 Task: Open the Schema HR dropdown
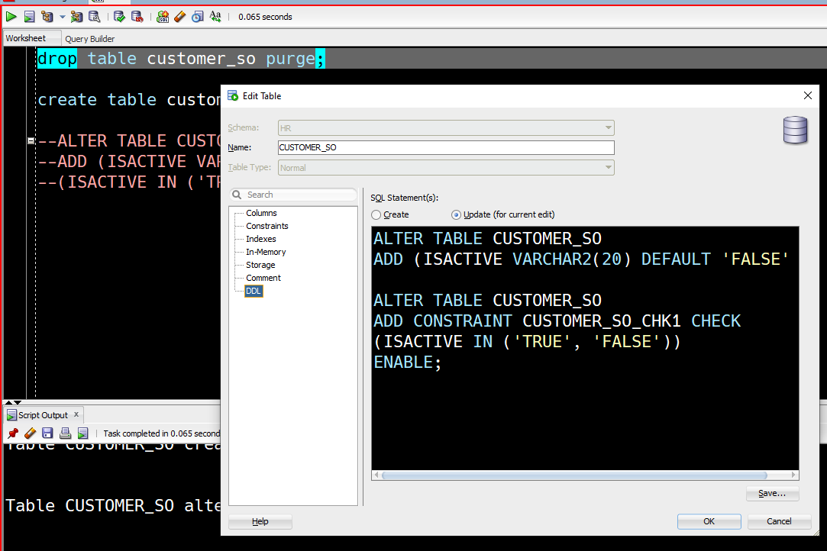446,127
